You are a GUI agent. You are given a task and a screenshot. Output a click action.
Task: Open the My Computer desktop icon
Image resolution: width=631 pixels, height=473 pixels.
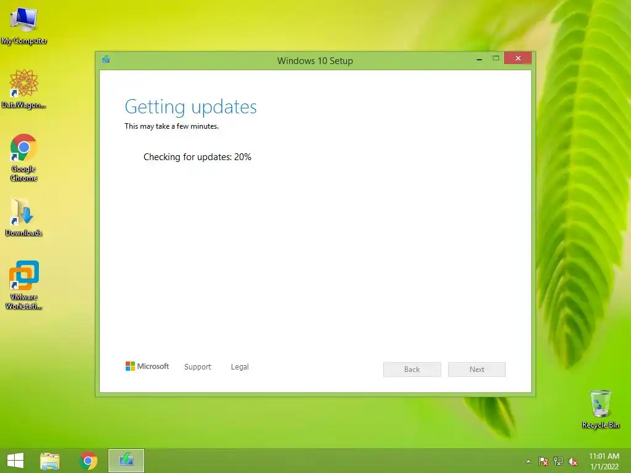point(24,25)
